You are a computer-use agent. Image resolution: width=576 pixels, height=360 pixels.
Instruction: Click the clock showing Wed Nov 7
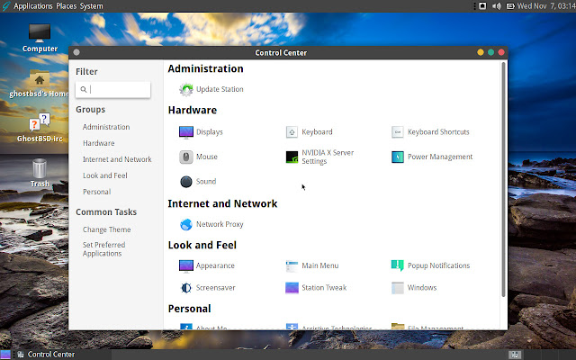point(546,6)
